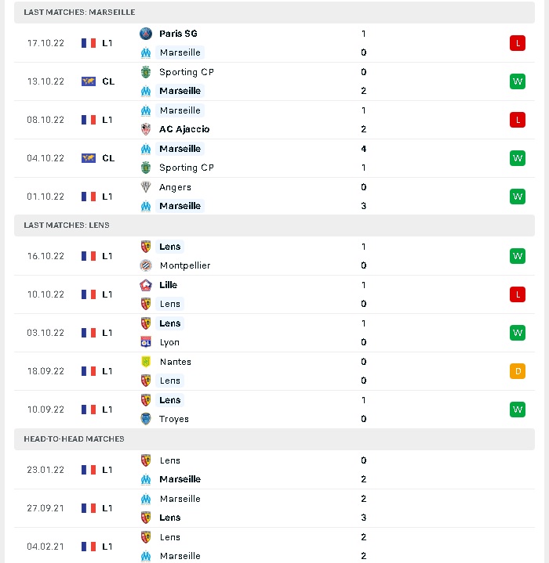
Task: Open the Sporting CP team link dated 13.10.22
Action: coord(187,72)
